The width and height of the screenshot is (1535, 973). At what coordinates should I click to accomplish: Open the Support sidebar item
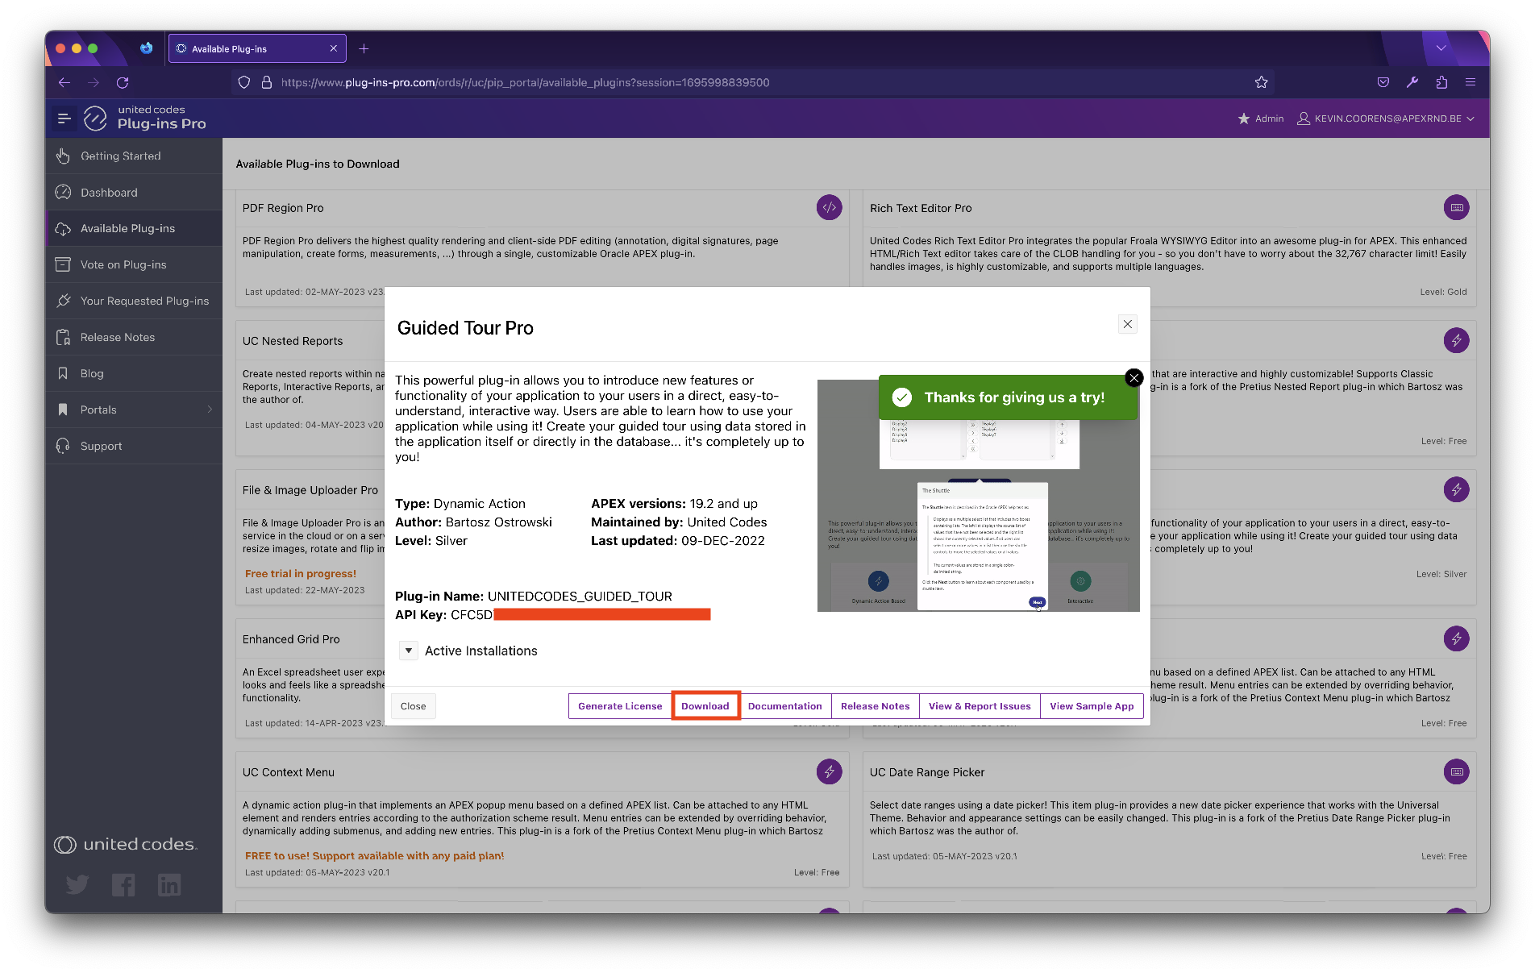[x=134, y=446]
